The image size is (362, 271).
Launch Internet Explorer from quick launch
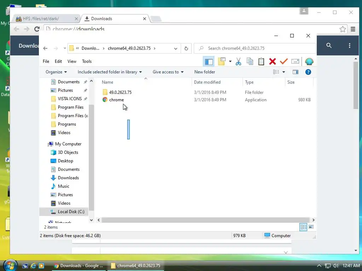click(33, 266)
